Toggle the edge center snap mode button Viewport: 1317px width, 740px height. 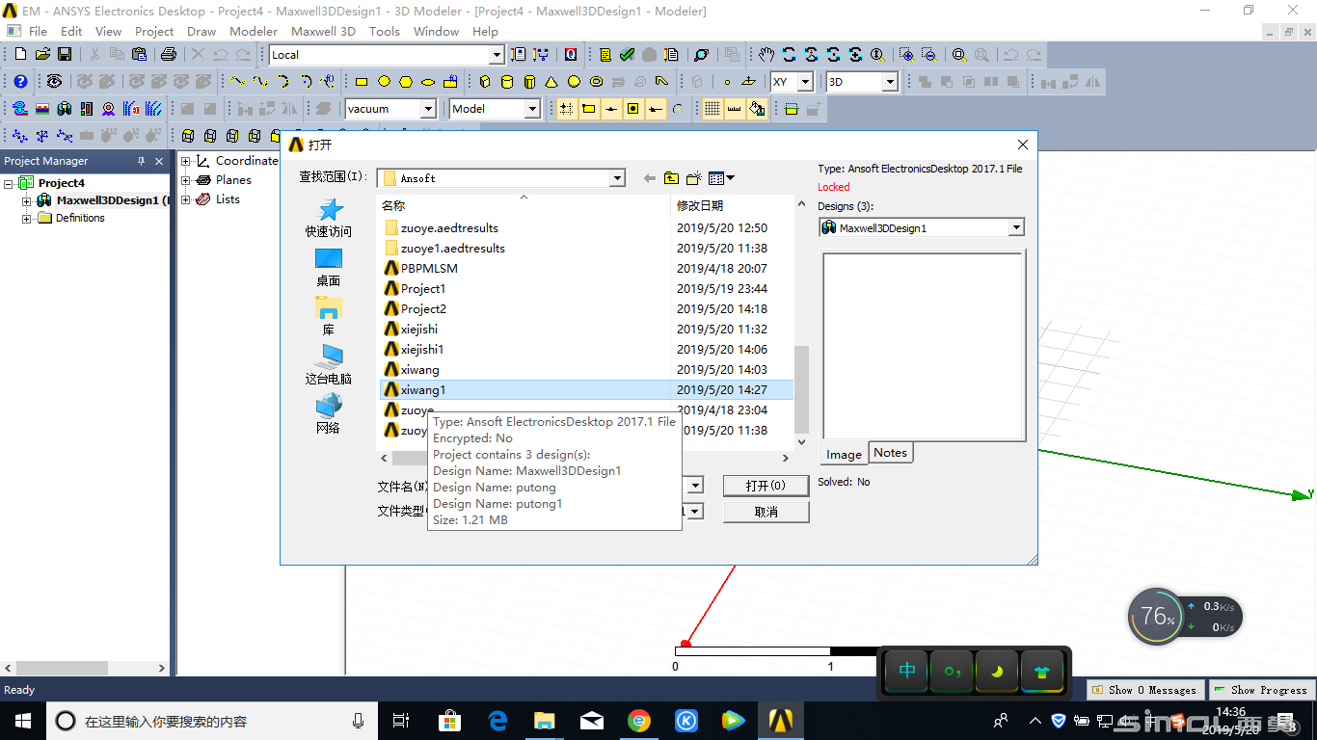click(x=610, y=109)
